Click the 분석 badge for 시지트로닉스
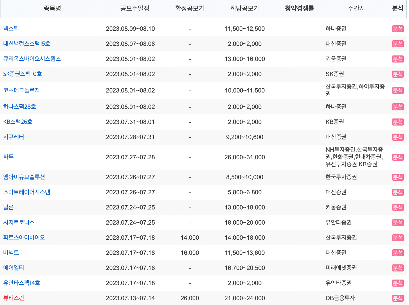This screenshot has width=409, height=305. [x=398, y=223]
